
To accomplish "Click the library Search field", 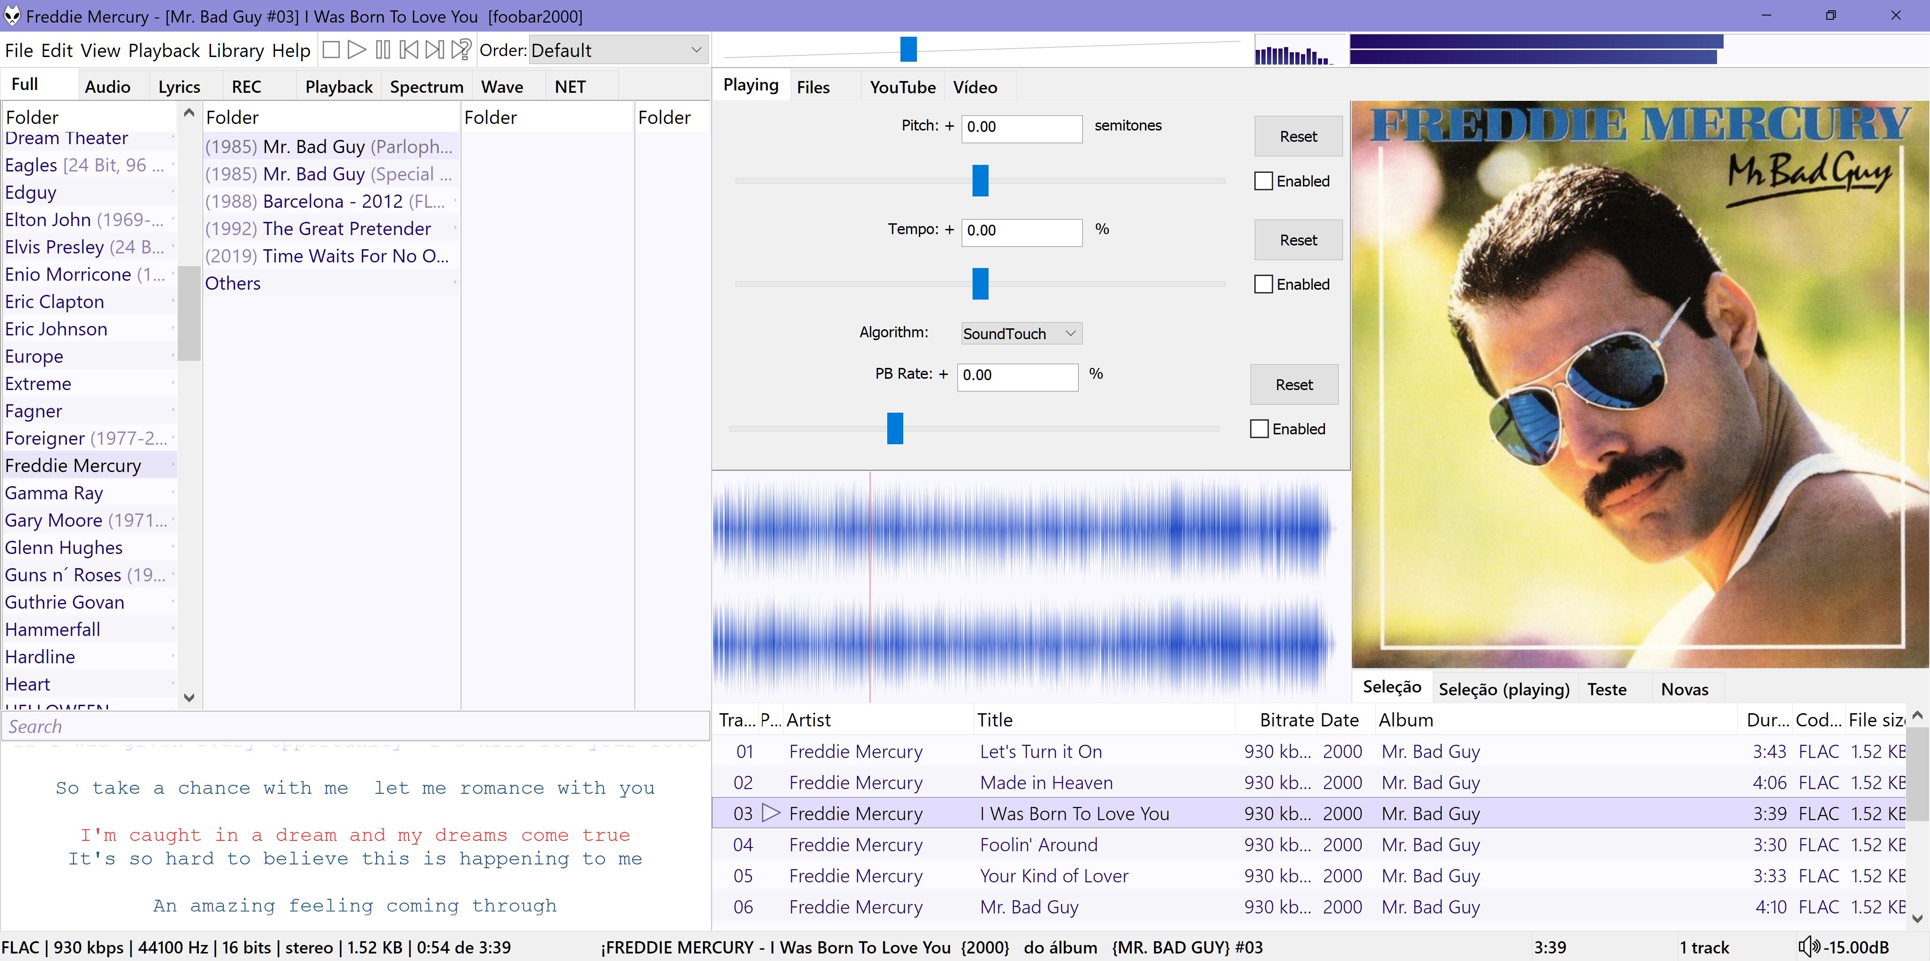I will pos(352,726).
